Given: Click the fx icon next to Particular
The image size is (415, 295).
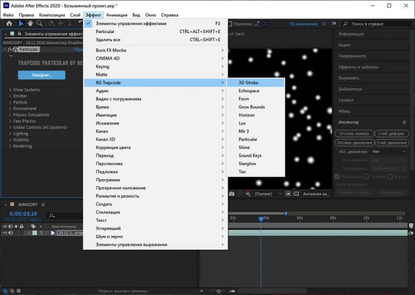Looking at the screenshot, I should coord(10,49).
